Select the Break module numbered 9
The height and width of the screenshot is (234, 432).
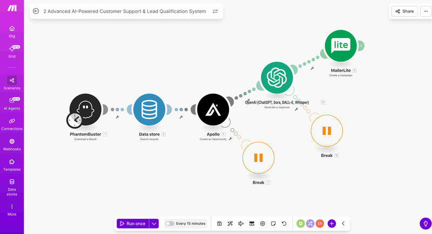point(327,130)
